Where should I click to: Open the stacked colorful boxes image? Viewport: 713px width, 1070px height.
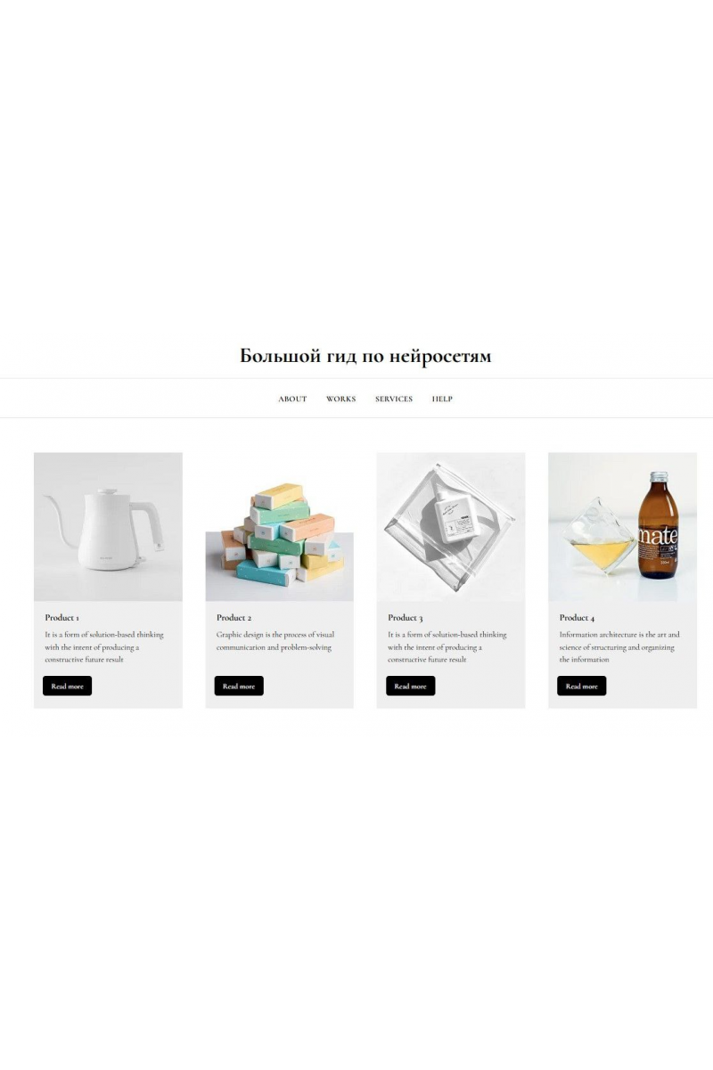279,526
